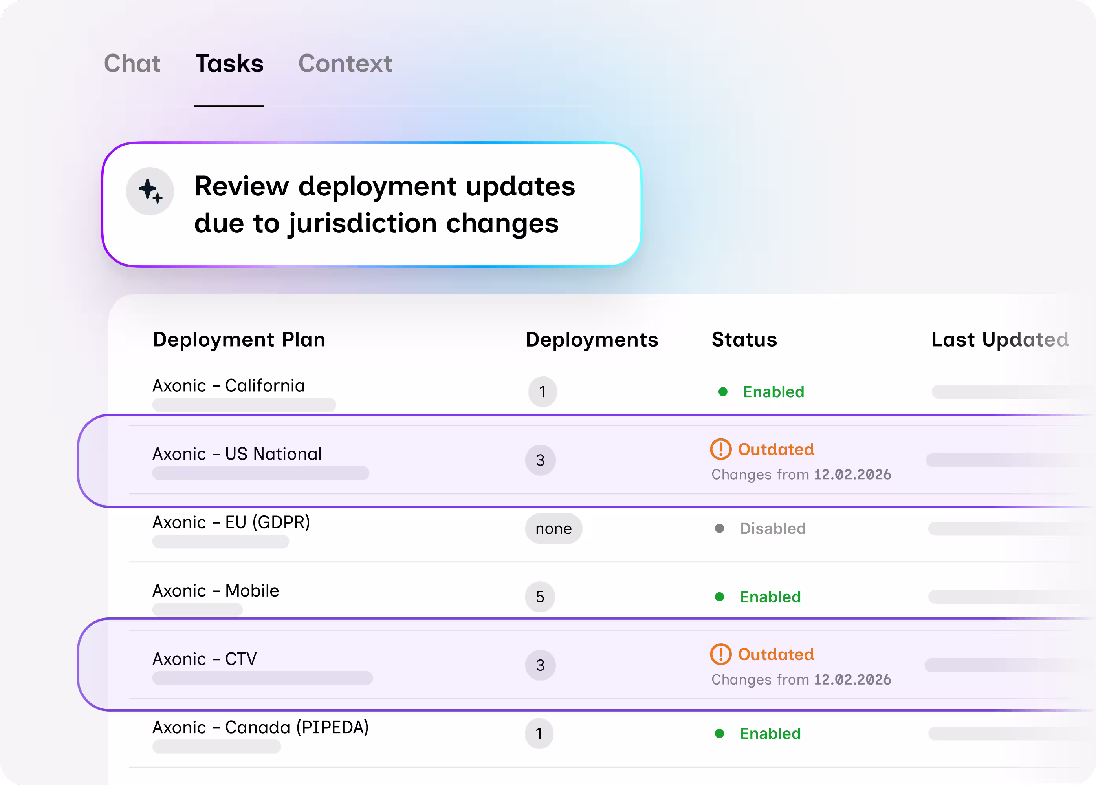Image resolution: width=1096 pixels, height=785 pixels.
Task: Click the Status column header
Action: tap(744, 340)
